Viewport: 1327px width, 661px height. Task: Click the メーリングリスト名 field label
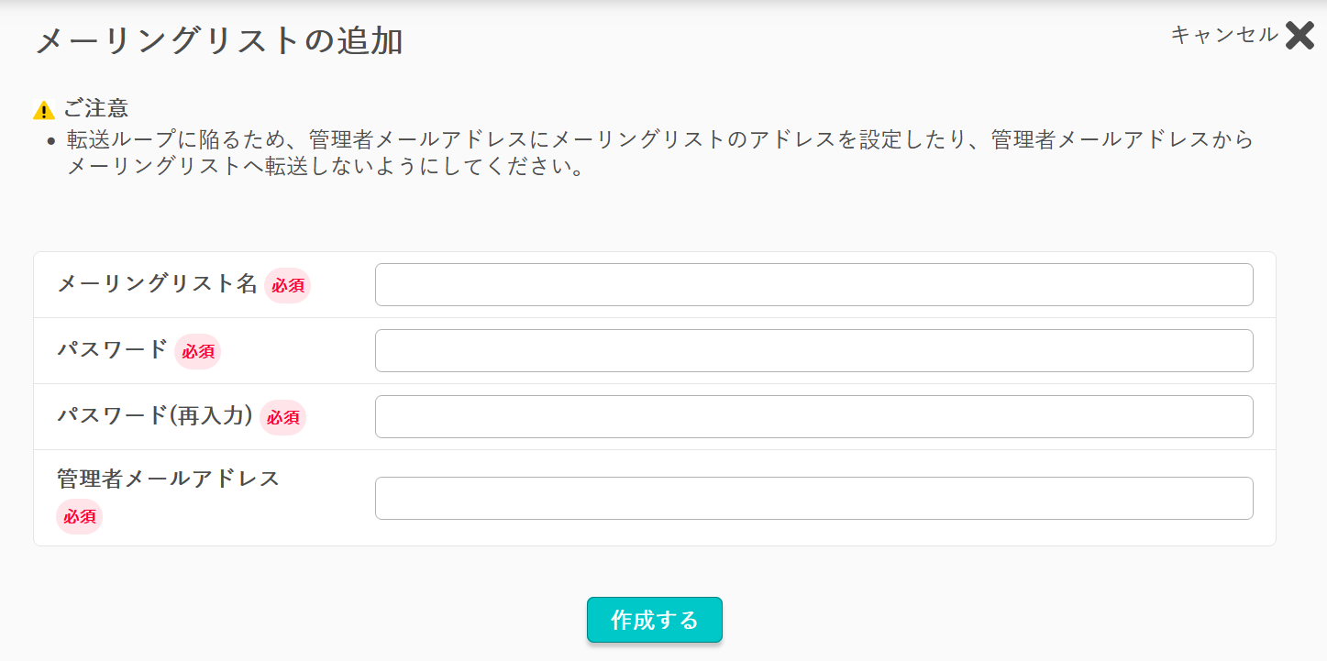[158, 283]
